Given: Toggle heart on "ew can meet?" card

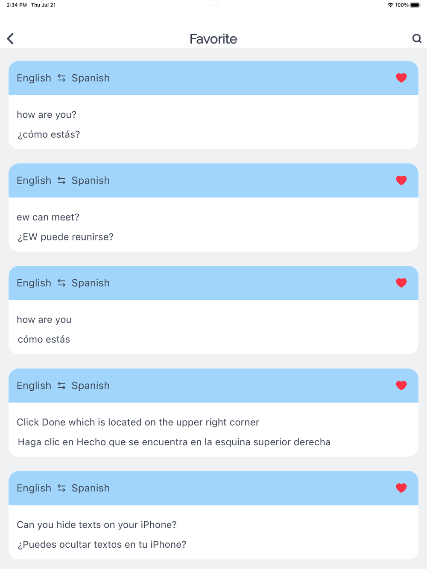Looking at the screenshot, I should (x=401, y=180).
